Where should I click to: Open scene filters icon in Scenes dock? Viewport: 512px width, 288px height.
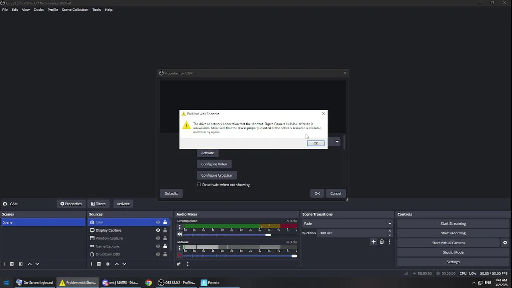pyautogui.click(x=21, y=264)
